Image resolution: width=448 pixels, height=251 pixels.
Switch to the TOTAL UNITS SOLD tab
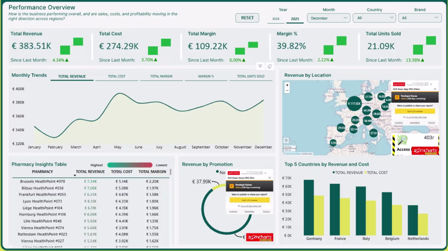(251, 76)
